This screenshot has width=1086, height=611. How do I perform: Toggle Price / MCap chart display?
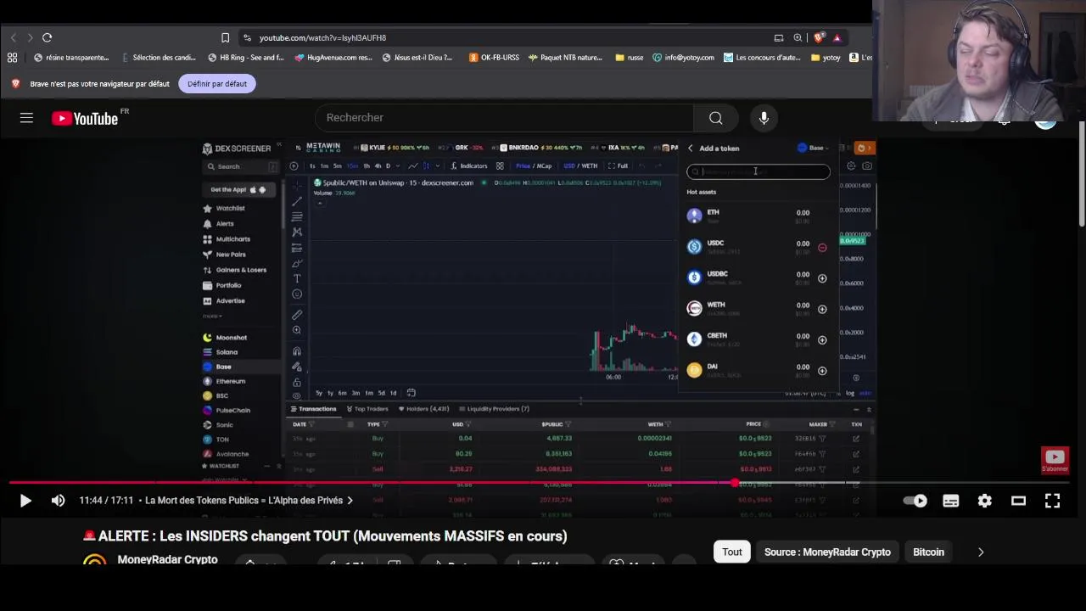(x=534, y=166)
